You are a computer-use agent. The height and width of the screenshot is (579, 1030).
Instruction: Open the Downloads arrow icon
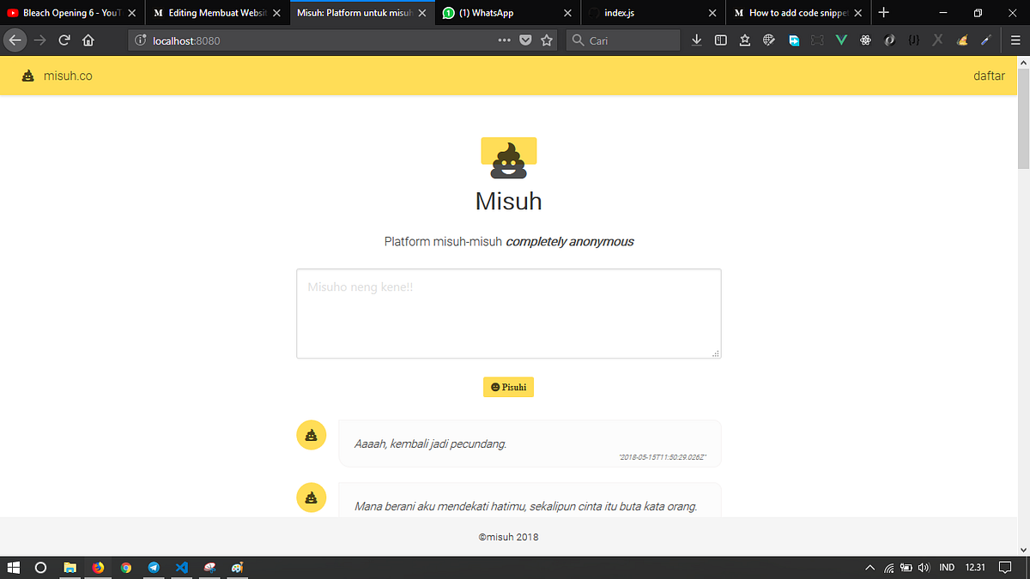tap(697, 39)
